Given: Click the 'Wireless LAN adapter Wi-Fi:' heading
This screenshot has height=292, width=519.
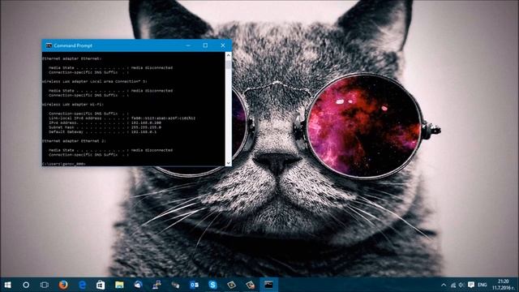Looking at the screenshot, I should (x=73, y=105).
